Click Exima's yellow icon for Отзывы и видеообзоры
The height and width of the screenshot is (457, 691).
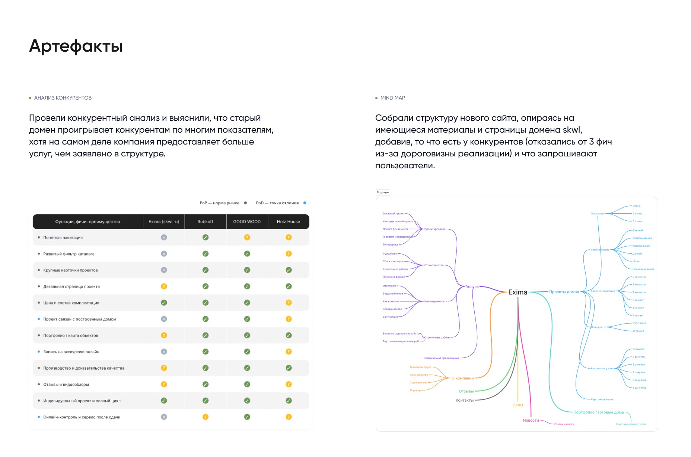(164, 385)
